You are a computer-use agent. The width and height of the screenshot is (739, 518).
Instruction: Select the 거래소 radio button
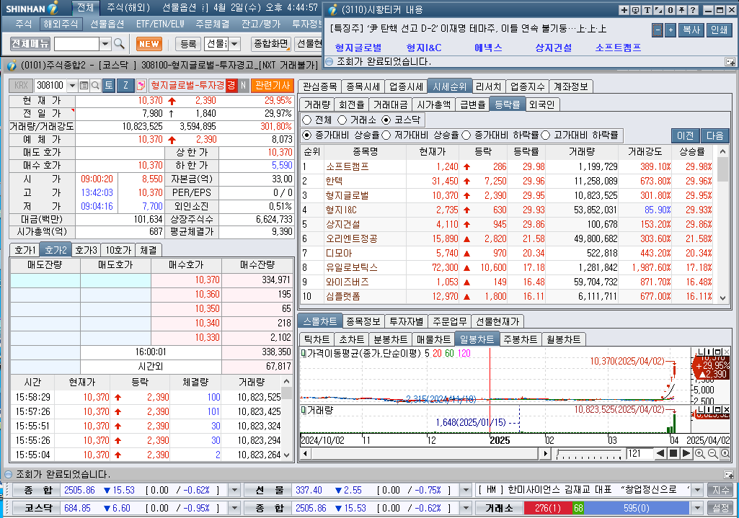point(342,120)
